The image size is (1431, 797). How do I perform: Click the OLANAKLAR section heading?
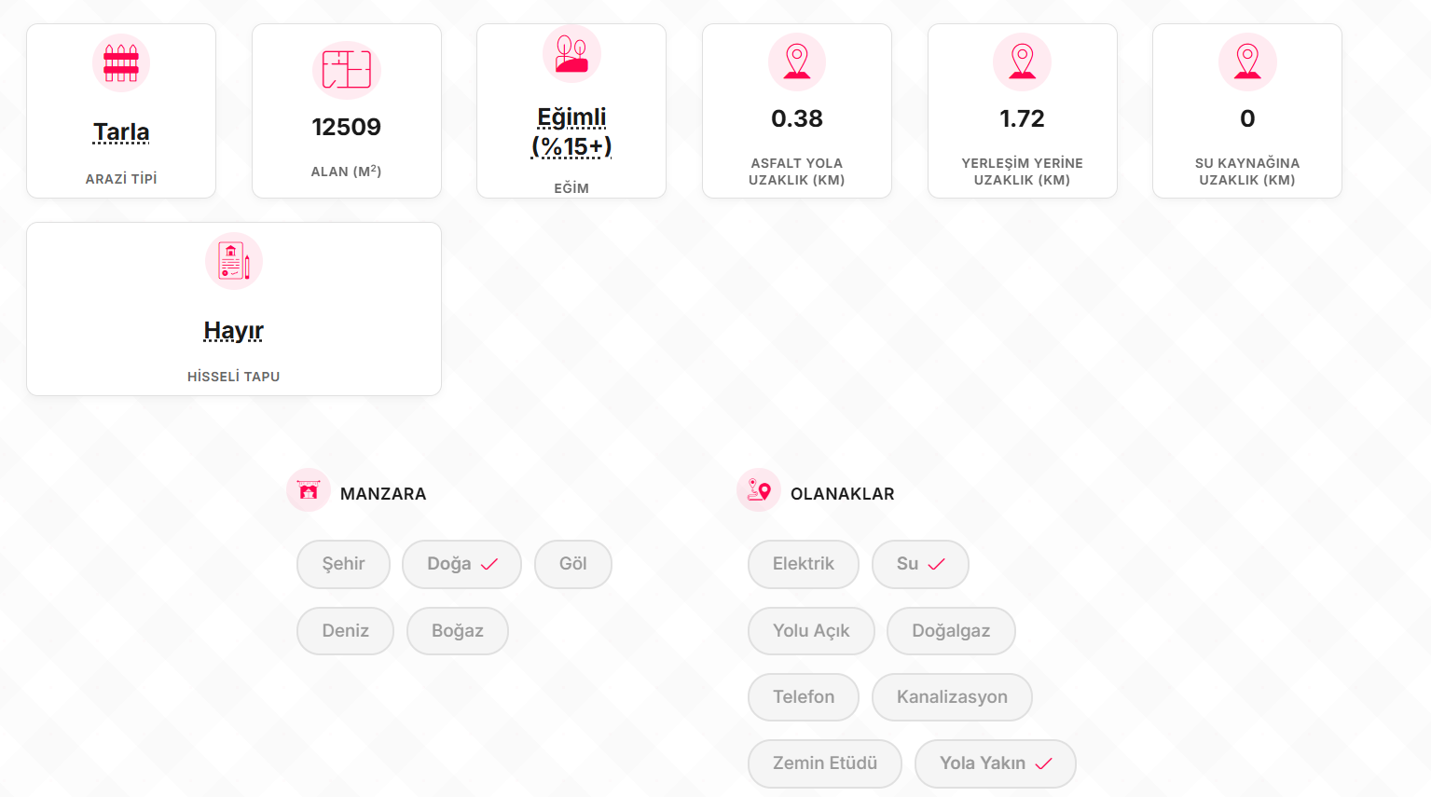[843, 494]
